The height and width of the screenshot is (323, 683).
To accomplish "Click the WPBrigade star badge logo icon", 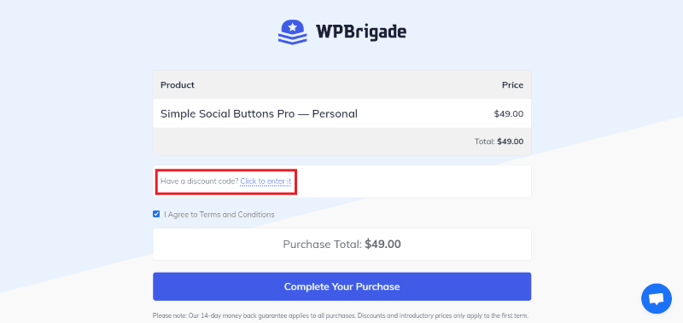I will click(x=292, y=32).
